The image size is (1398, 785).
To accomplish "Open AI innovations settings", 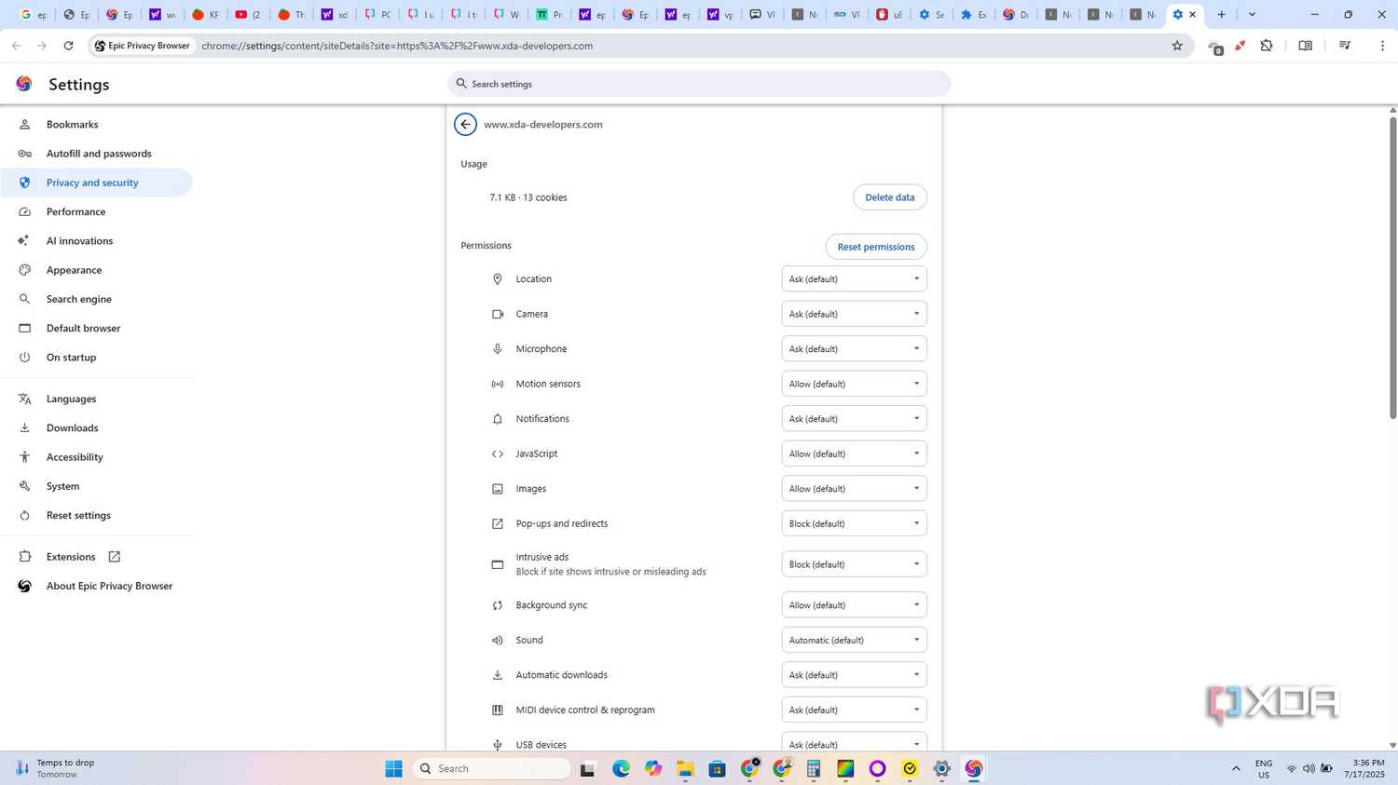I will pos(97,241).
